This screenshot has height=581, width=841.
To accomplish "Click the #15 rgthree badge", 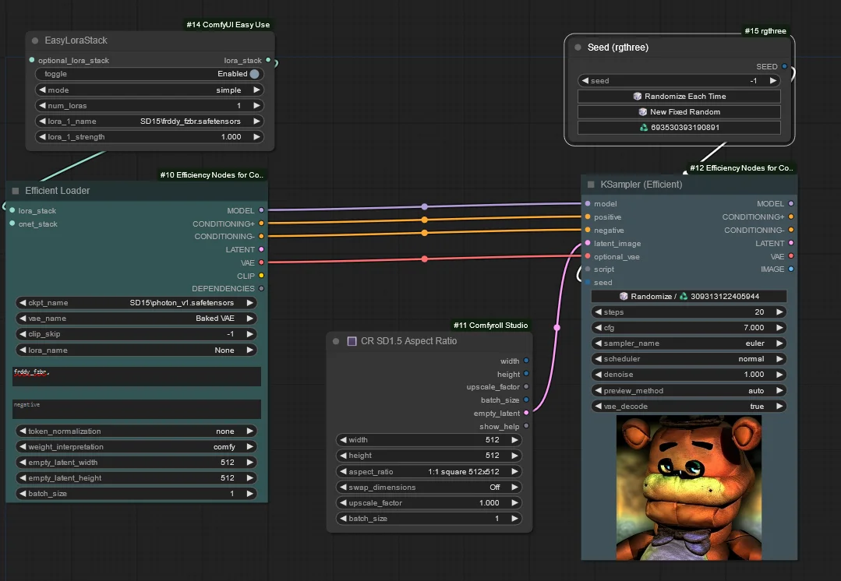I will [765, 31].
